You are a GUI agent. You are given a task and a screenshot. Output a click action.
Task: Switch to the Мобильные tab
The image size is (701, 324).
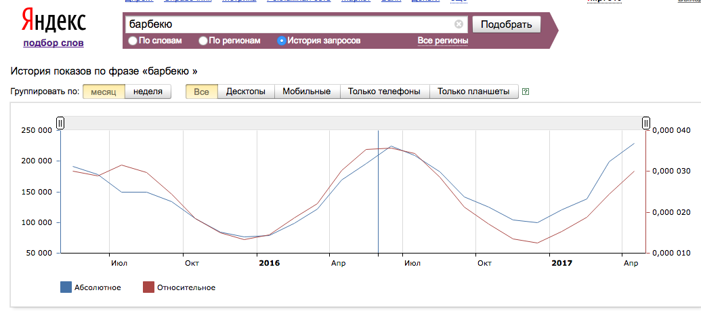[306, 92]
